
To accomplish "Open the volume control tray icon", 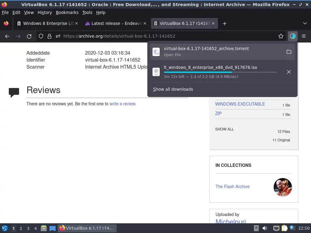I will point(265,228).
